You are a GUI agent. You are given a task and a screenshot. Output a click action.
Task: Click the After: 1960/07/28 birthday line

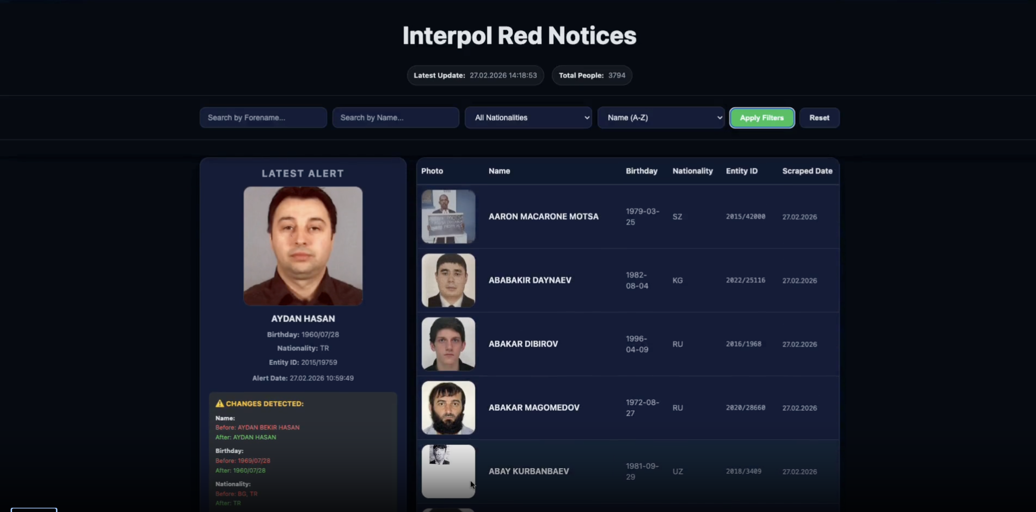click(241, 470)
